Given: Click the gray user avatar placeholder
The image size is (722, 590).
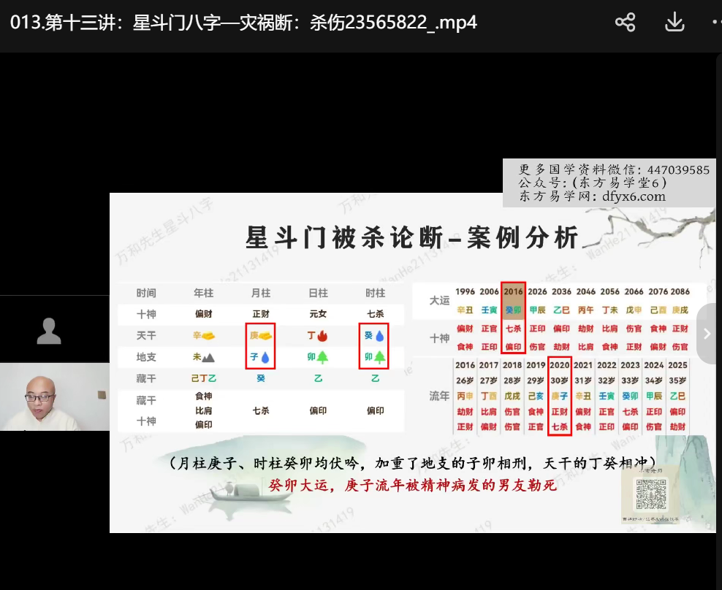Looking at the screenshot, I should (x=49, y=330).
